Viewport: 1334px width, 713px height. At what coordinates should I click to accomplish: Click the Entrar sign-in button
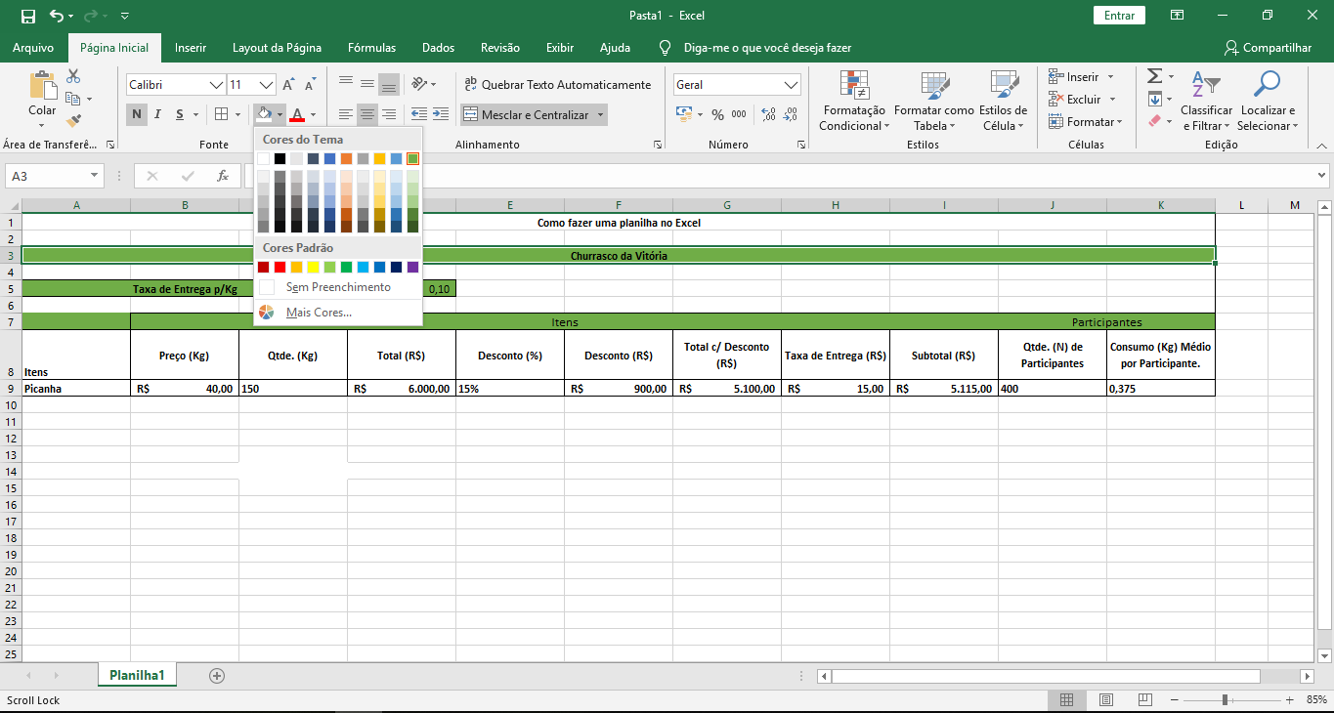(1119, 16)
